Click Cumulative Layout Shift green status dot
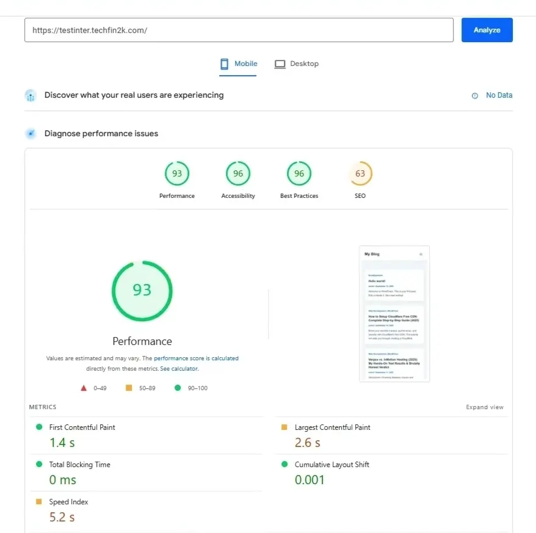The width and height of the screenshot is (536, 533). pos(284,464)
